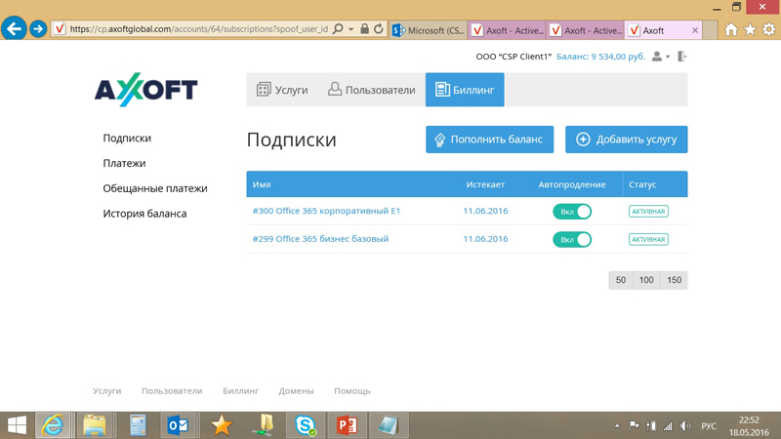Click the logout door icon
781x439 pixels.
681,57
